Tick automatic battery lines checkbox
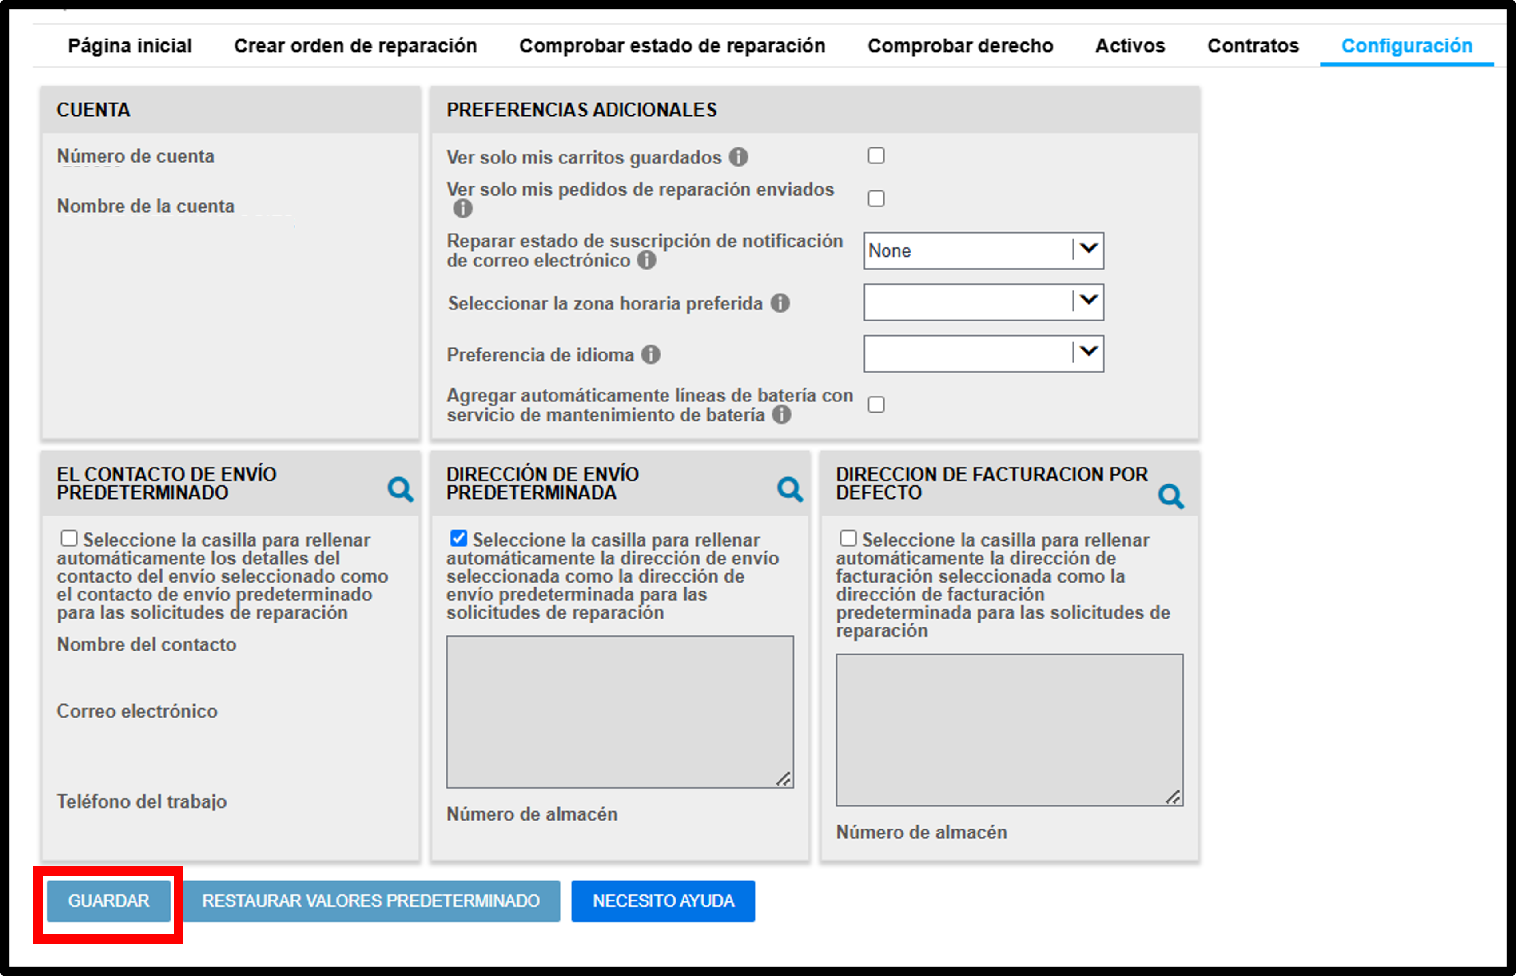 click(x=876, y=405)
